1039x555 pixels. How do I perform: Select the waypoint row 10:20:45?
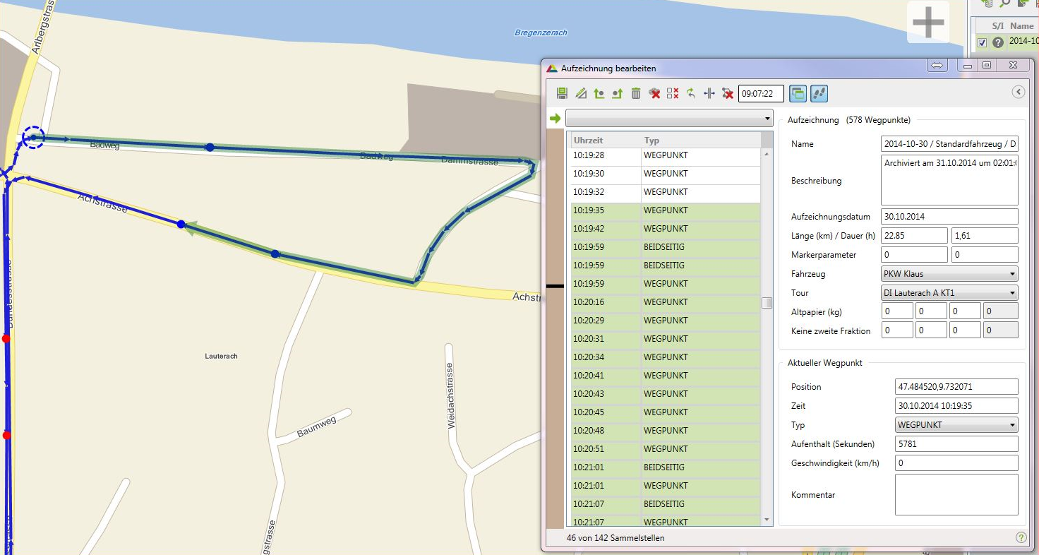[x=666, y=412]
